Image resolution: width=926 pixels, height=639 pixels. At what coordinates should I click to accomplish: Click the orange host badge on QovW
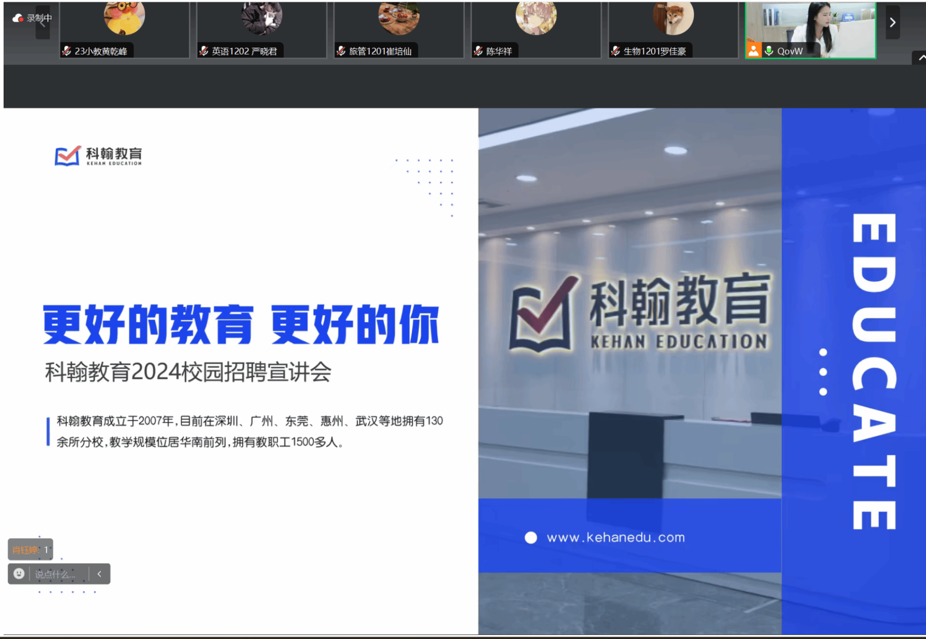753,51
